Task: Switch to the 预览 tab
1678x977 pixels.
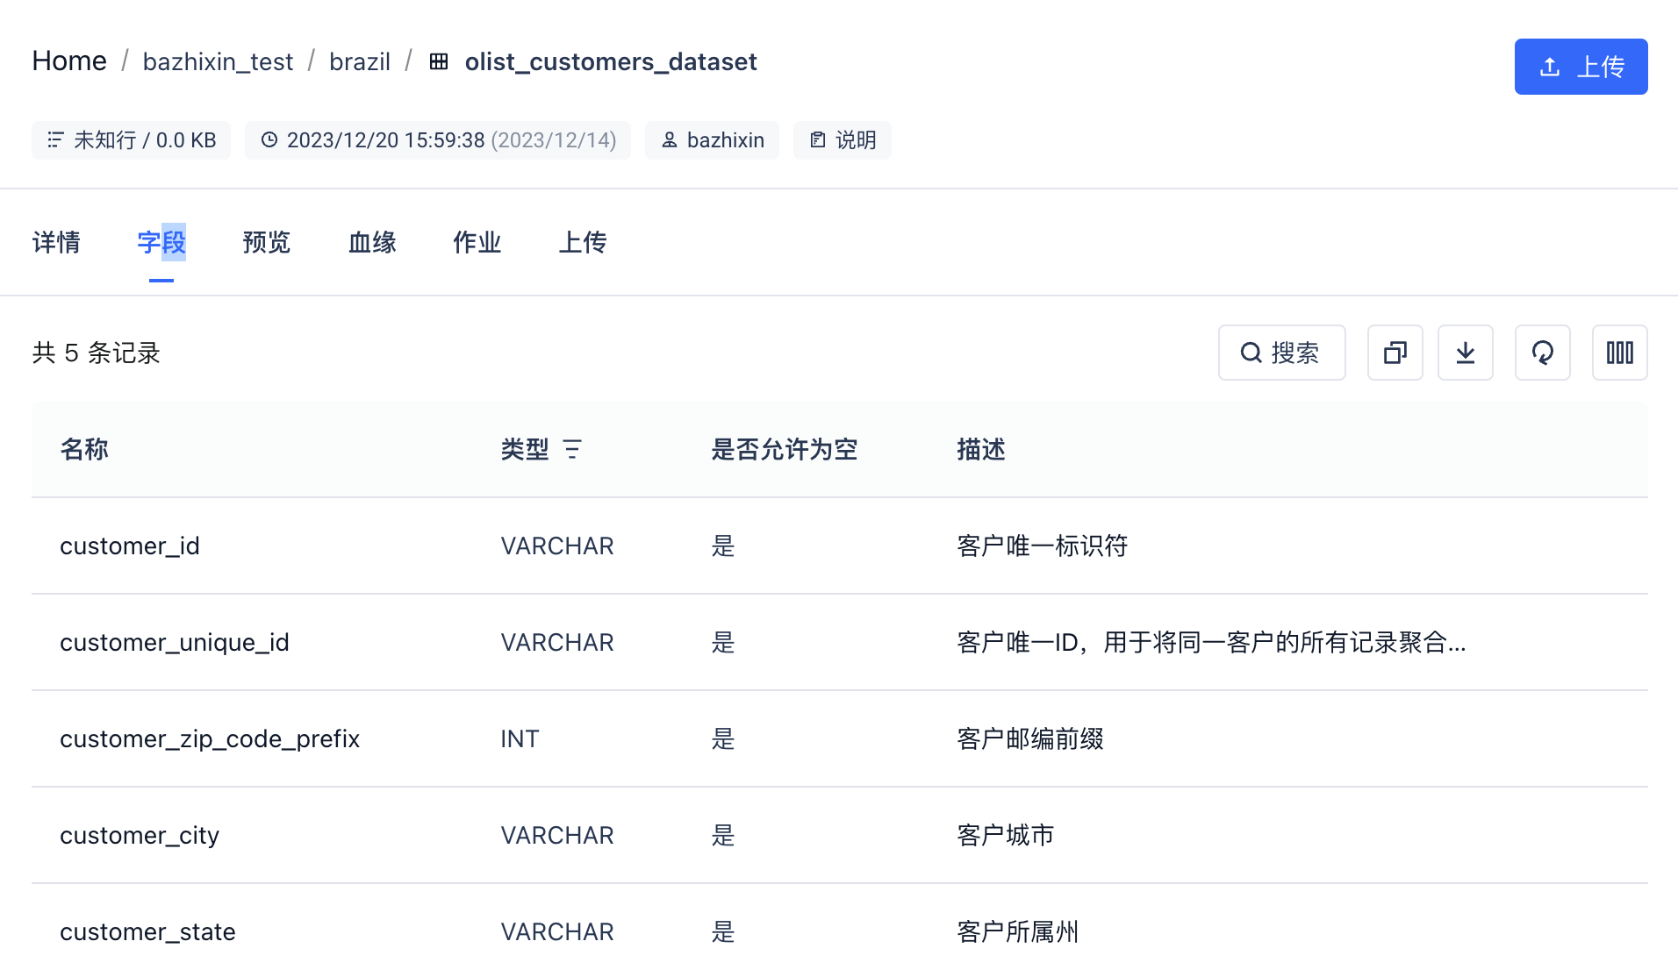Action: point(266,242)
